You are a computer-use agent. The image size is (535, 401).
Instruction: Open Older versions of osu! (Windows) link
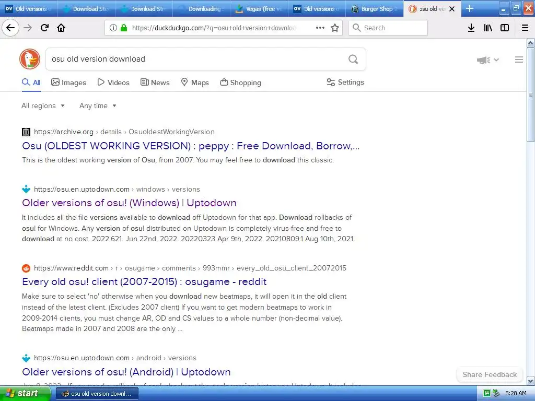(129, 203)
